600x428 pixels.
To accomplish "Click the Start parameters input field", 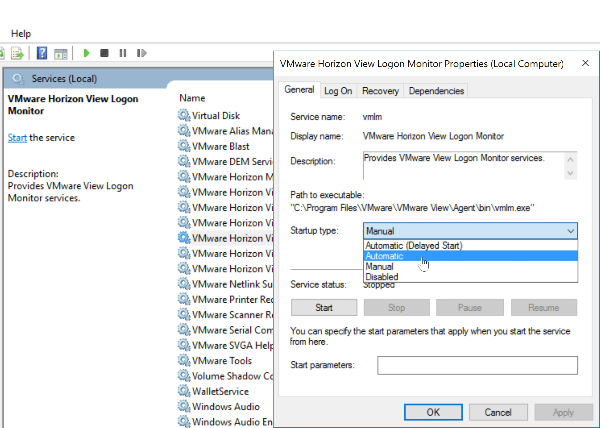I will [x=478, y=365].
